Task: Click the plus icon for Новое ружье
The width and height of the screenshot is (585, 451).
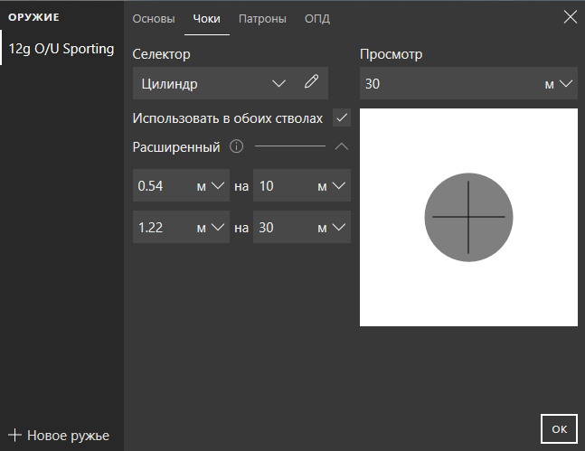Action: coord(14,435)
